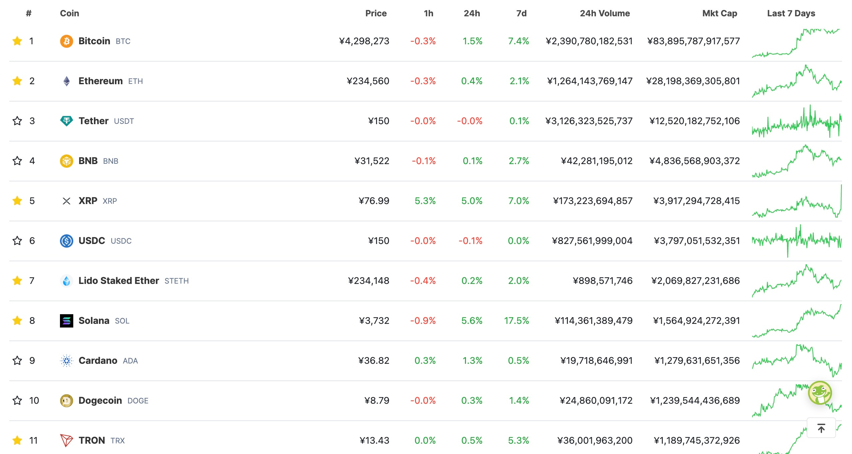Select XRP 1h change 5.3%
Image resolution: width=852 pixels, height=454 pixels.
425,201
